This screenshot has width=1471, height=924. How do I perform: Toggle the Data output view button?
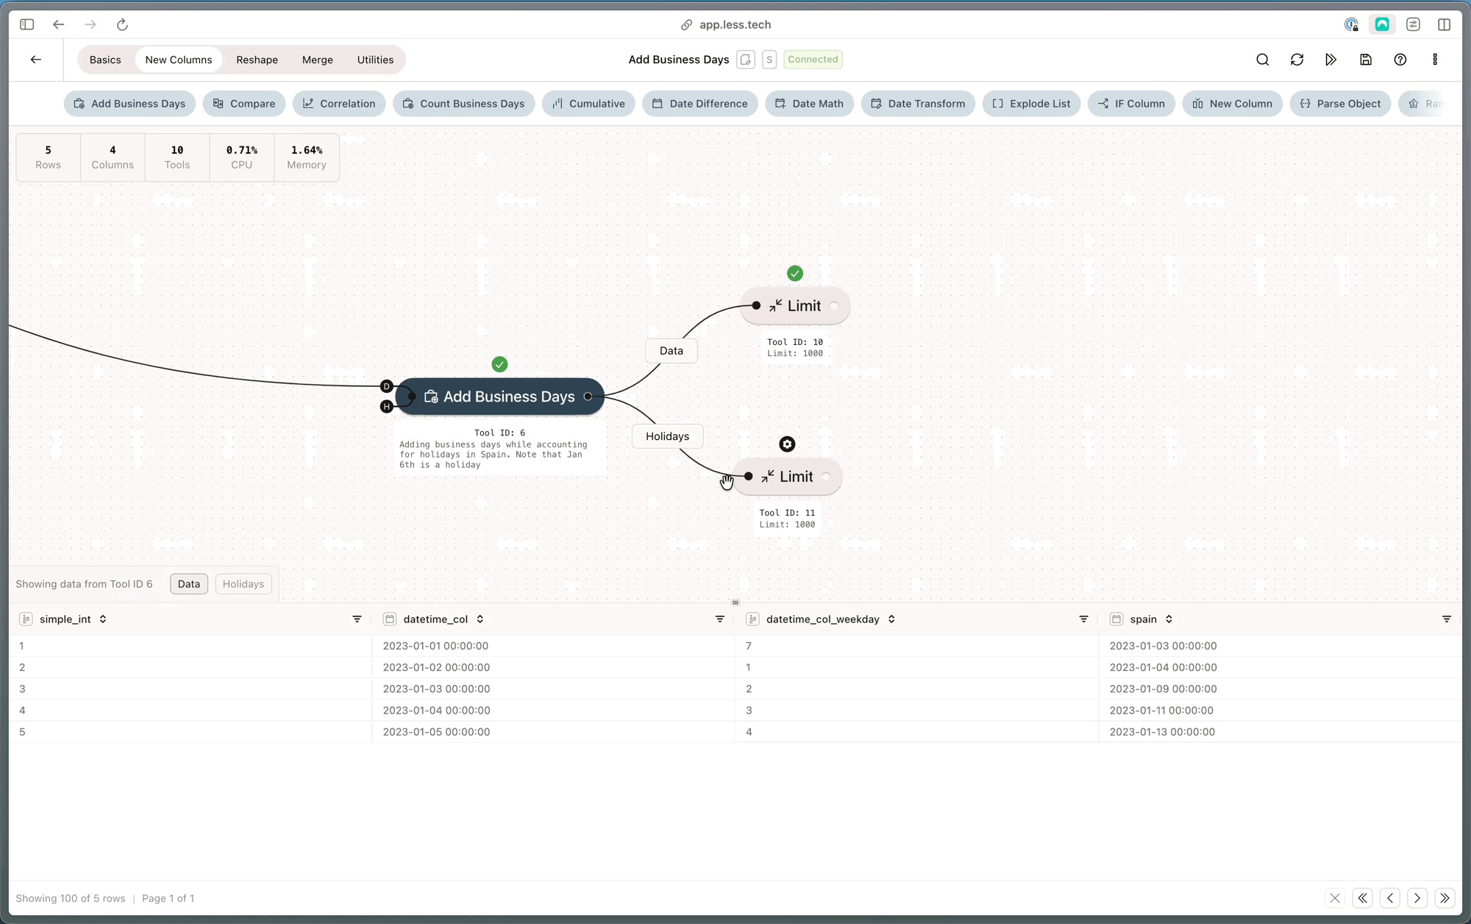(x=188, y=584)
